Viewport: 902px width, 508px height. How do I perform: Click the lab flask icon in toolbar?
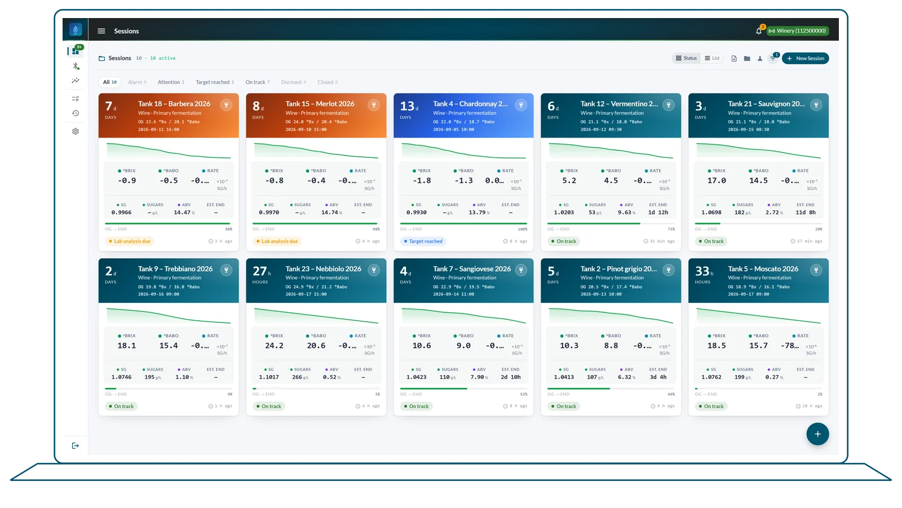tap(760, 59)
